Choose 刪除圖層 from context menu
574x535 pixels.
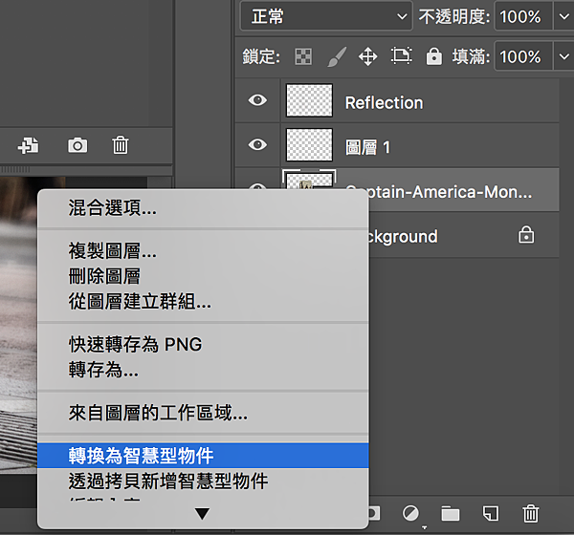pyautogui.click(x=203, y=276)
